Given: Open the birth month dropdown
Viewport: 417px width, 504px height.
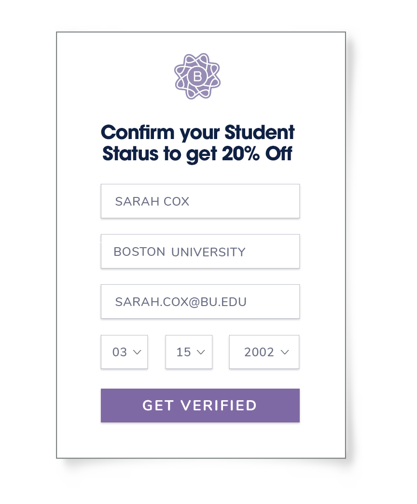Looking at the screenshot, I should click(125, 352).
